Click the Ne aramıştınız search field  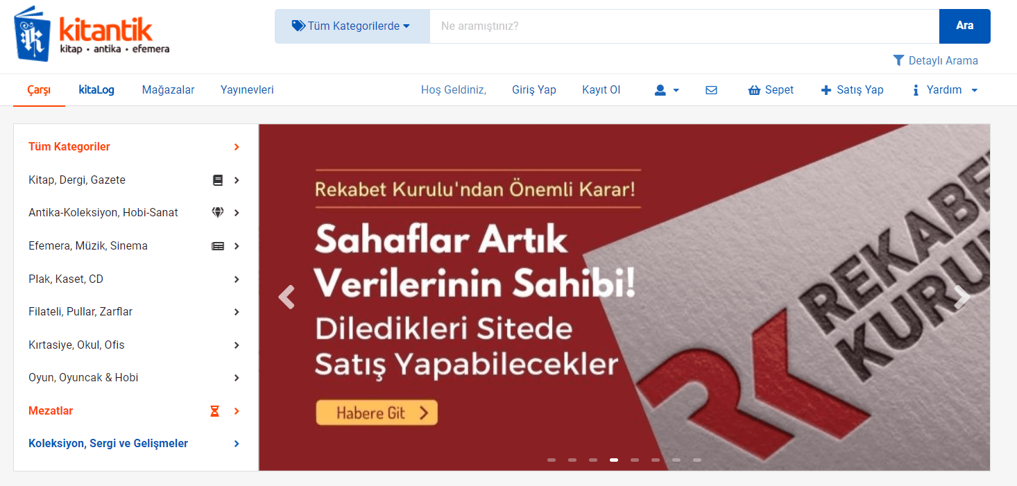(x=683, y=26)
